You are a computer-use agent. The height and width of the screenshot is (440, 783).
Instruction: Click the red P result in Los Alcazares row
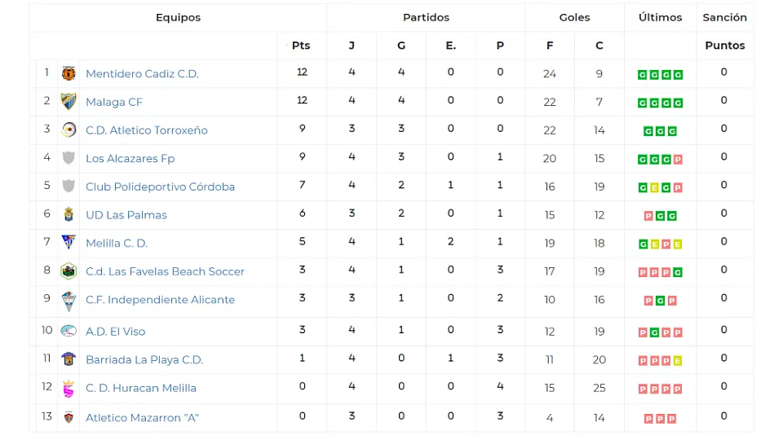tap(678, 160)
